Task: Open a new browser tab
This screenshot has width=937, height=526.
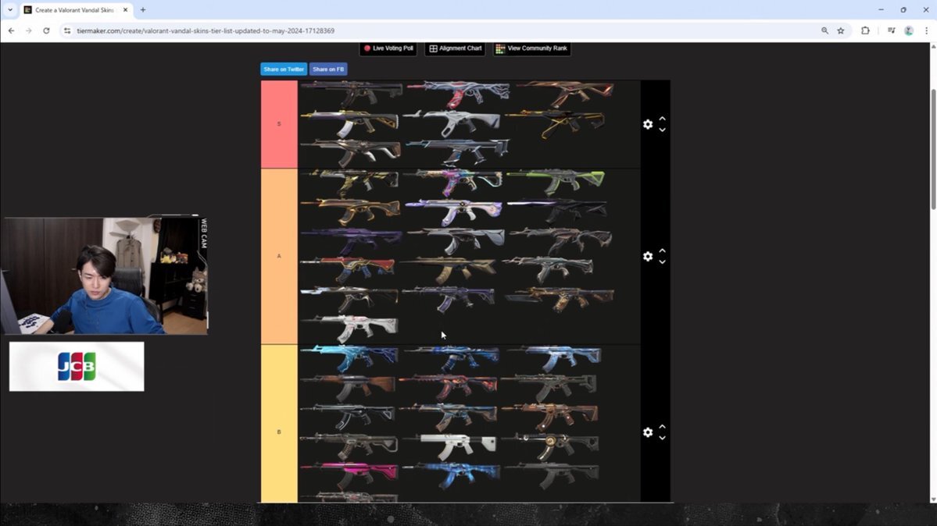Action: tap(143, 10)
